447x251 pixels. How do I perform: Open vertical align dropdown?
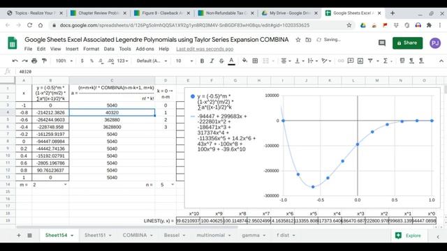[299, 61]
